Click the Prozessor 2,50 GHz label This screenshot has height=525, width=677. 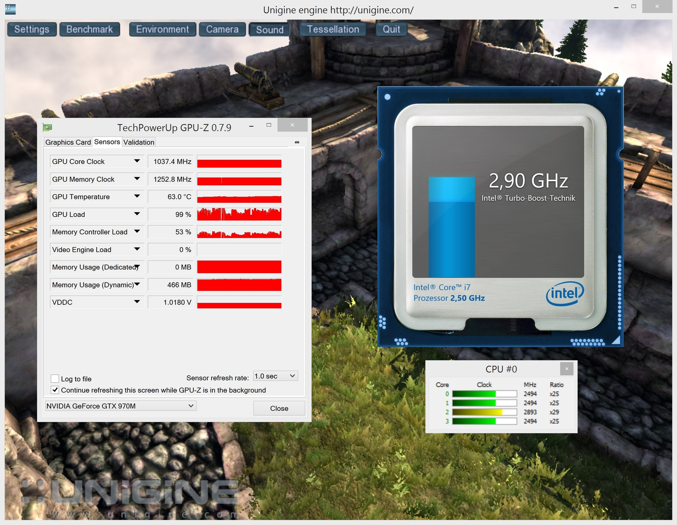[x=449, y=298]
